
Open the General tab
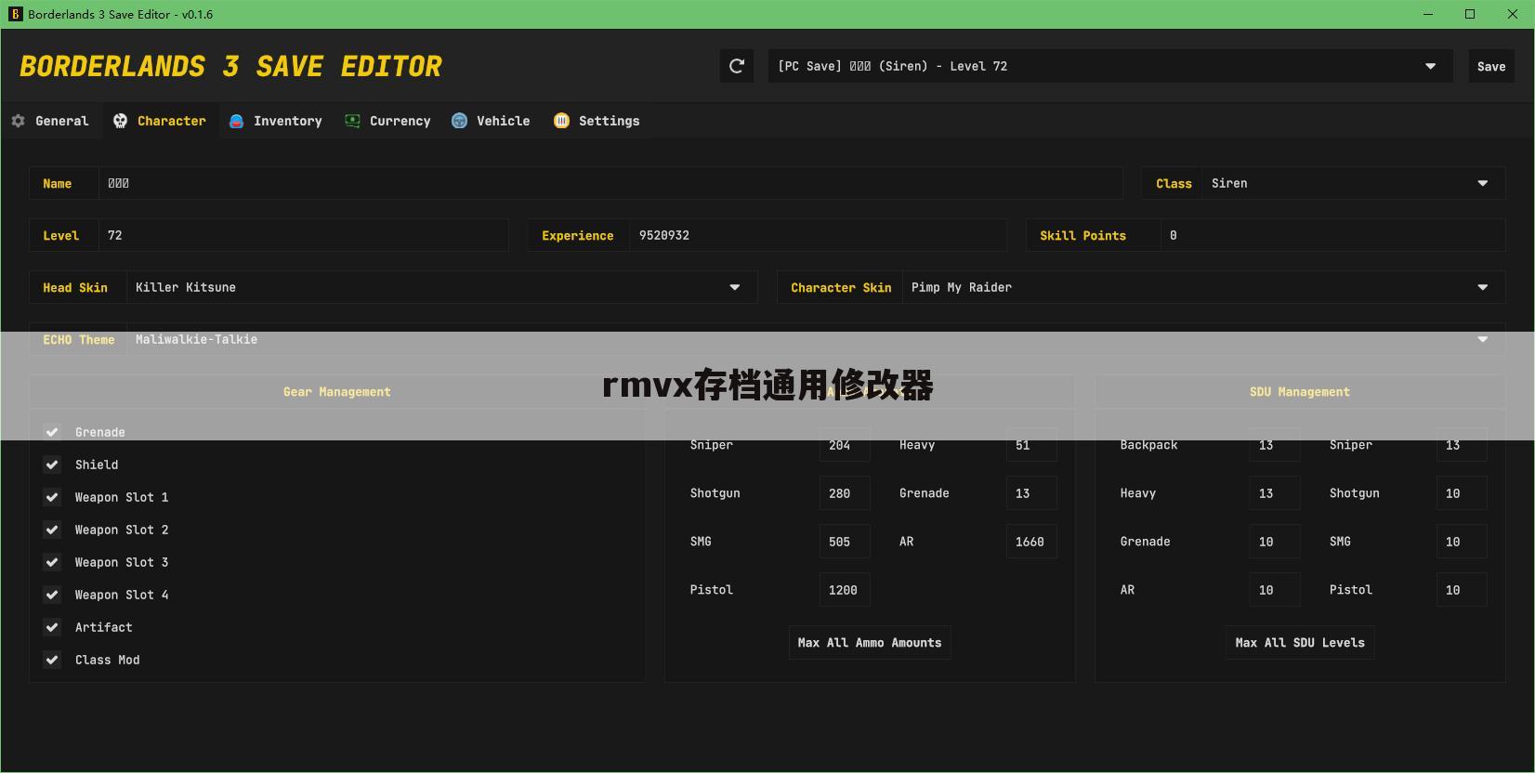50,121
